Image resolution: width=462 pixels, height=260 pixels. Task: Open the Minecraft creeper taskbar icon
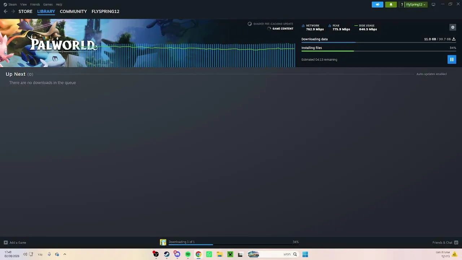(x=230, y=254)
